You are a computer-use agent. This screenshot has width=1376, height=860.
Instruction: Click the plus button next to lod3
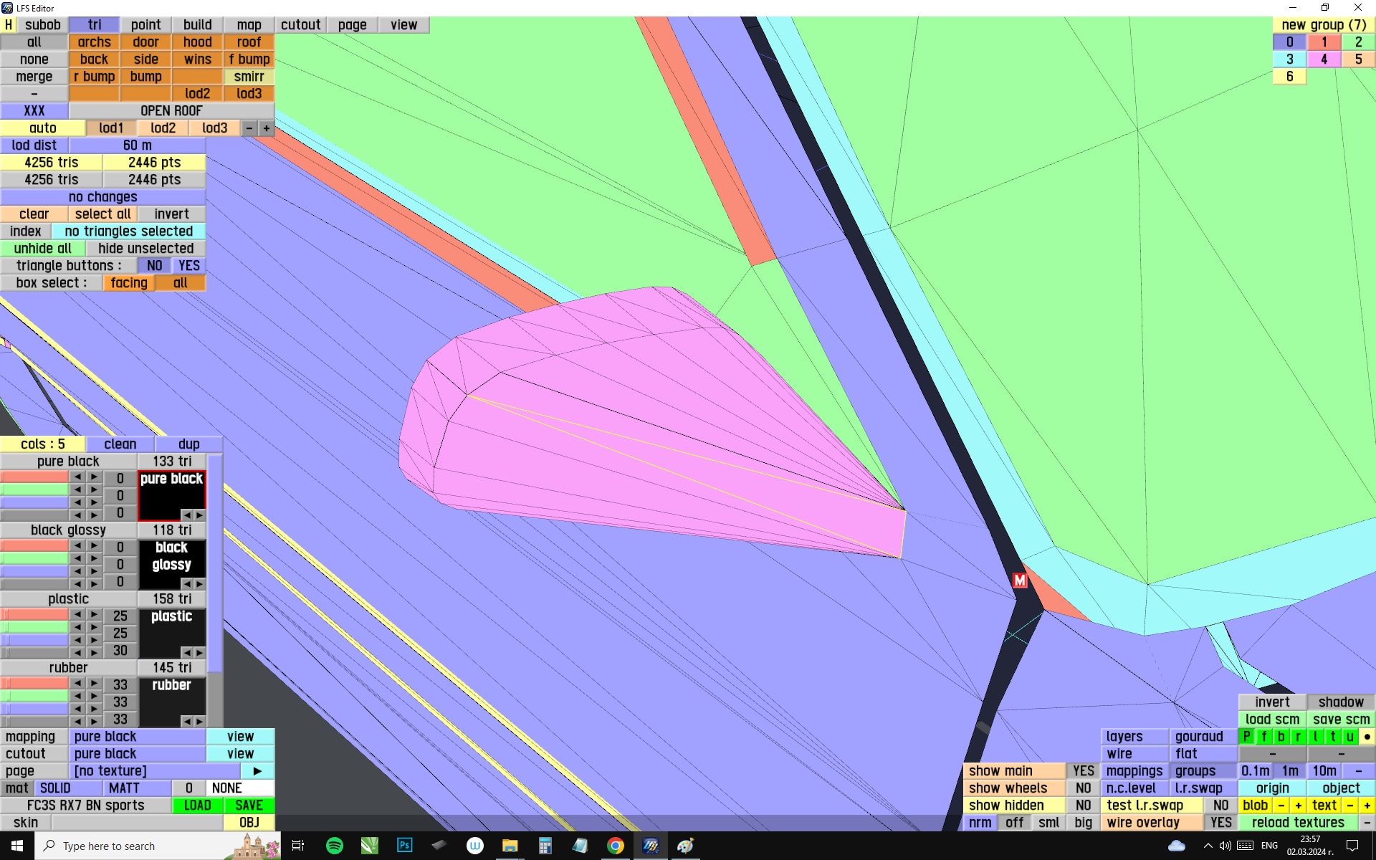pos(267,128)
